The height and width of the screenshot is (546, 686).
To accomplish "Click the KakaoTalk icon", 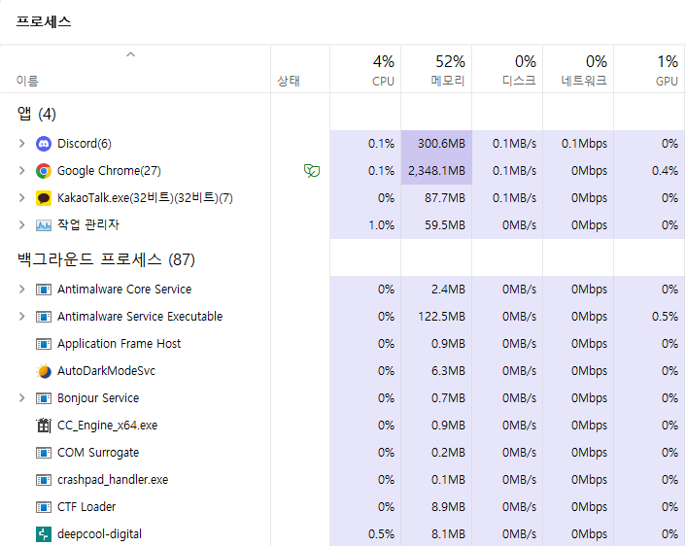I will [44, 198].
